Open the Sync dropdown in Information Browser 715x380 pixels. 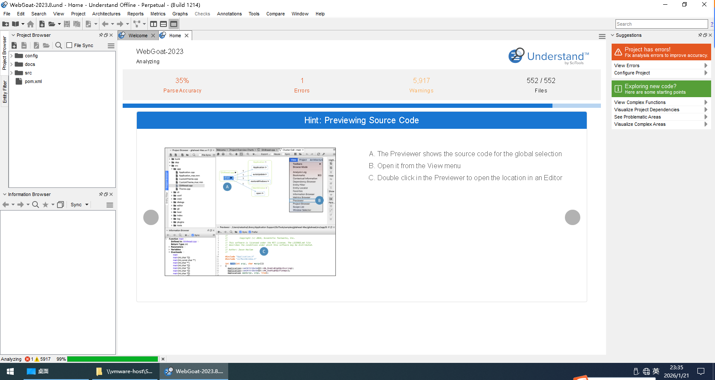pyautogui.click(x=80, y=205)
